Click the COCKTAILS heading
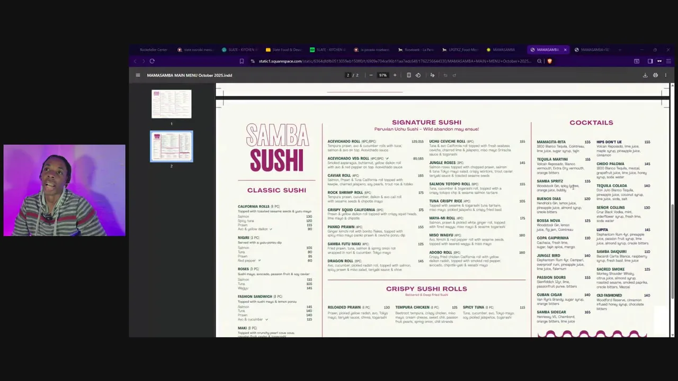The width and height of the screenshot is (678, 381). tap(591, 122)
